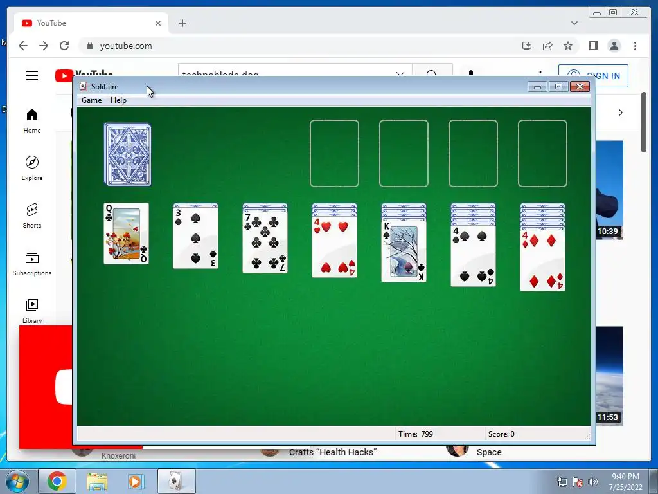Select the King of Spades card

point(404,252)
